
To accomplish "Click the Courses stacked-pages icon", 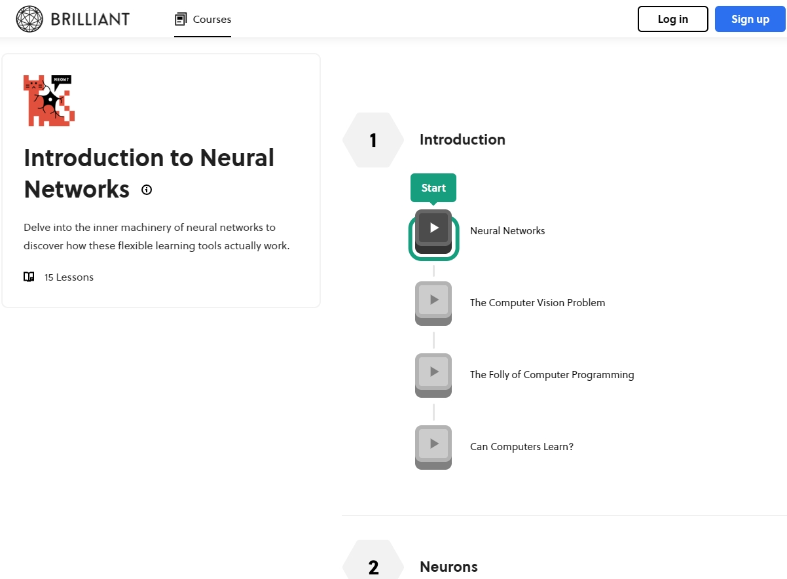I will click(x=181, y=20).
